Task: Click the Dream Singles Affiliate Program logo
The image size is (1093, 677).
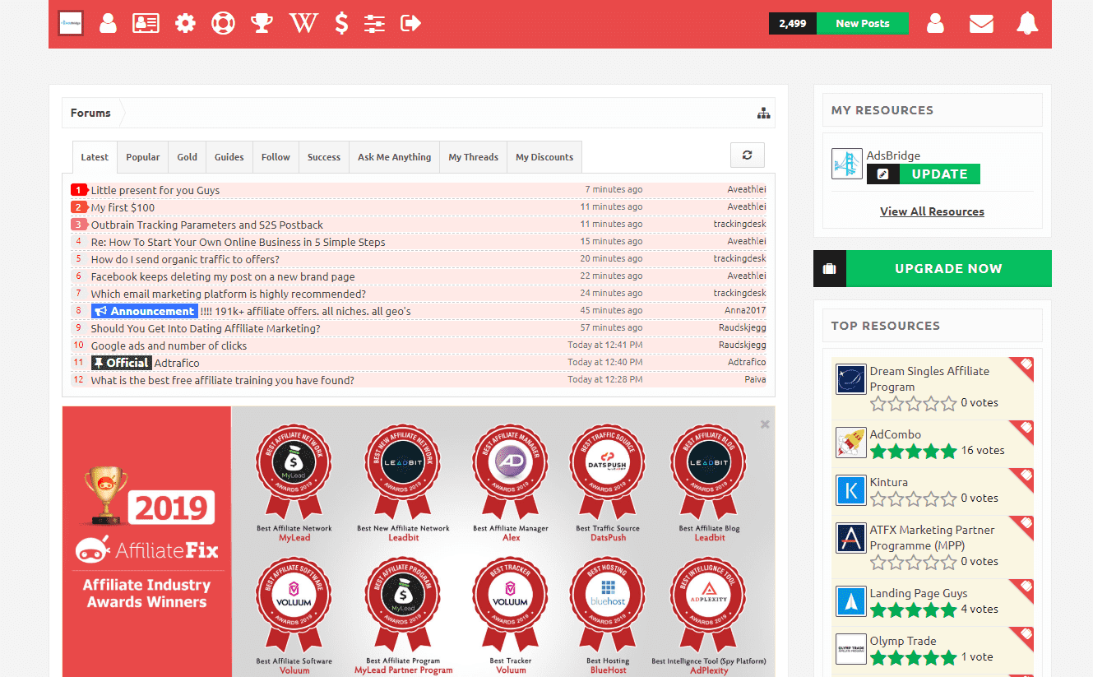Action: [850, 379]
